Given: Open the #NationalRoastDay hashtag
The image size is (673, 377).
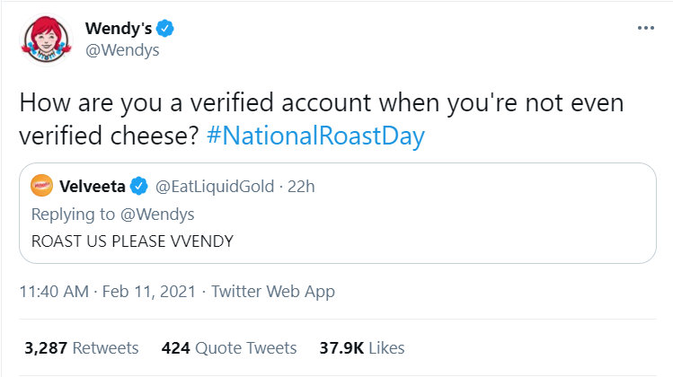Looking at the screenshot, I should click(314, 136).
